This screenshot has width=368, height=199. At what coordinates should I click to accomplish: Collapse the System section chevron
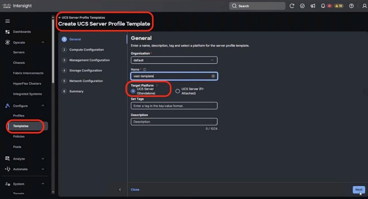(43, 184)
